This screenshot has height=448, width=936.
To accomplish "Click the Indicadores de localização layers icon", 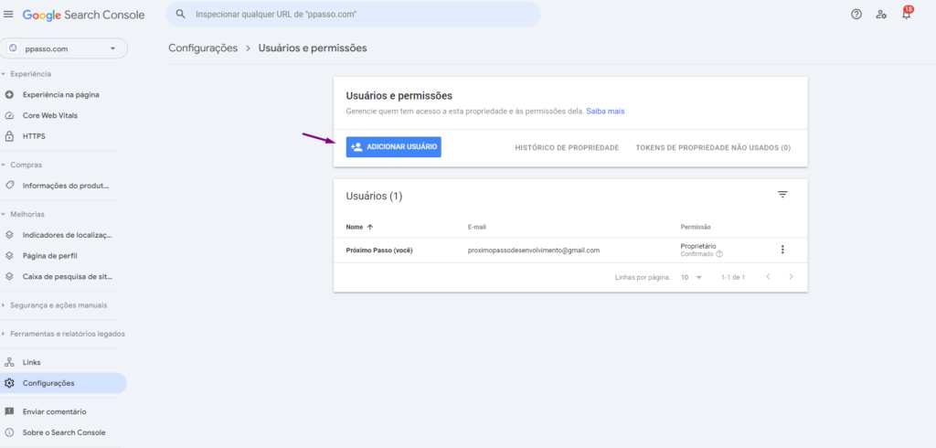I will [9, 235].
